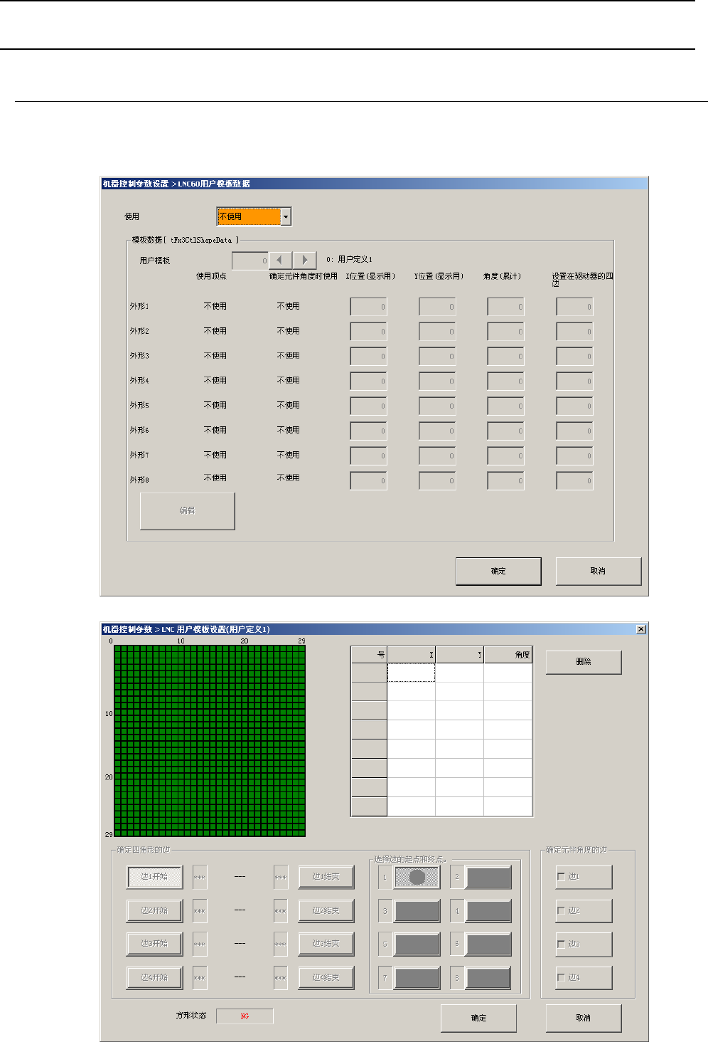Go to previous user template with left arrow
Screen dimensions: 708x1042
coord(280,260)
